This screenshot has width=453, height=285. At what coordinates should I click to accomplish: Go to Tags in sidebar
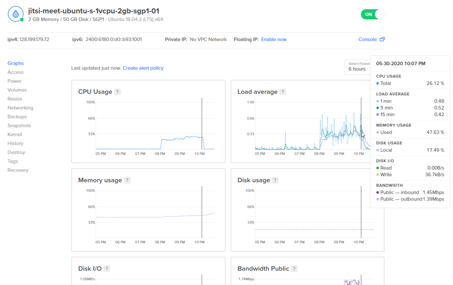pyautogui.click(x=13, y=161)
